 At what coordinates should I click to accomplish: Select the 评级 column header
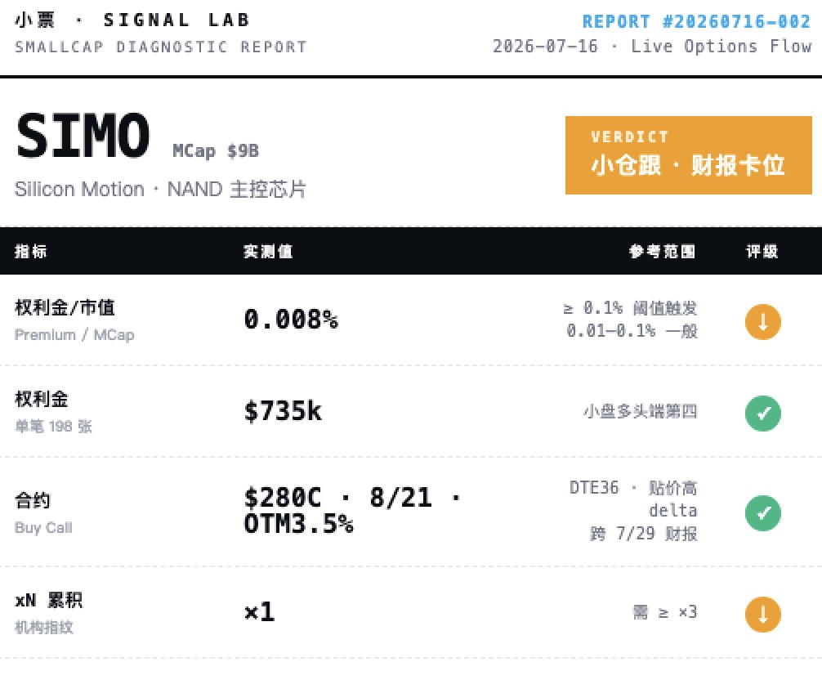[x=762, y=251]
